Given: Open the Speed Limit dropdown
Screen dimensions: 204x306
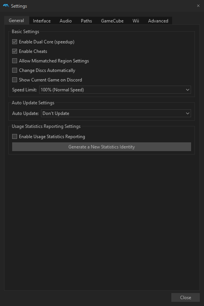Looking at the screenshot, I should pos(115,90).
